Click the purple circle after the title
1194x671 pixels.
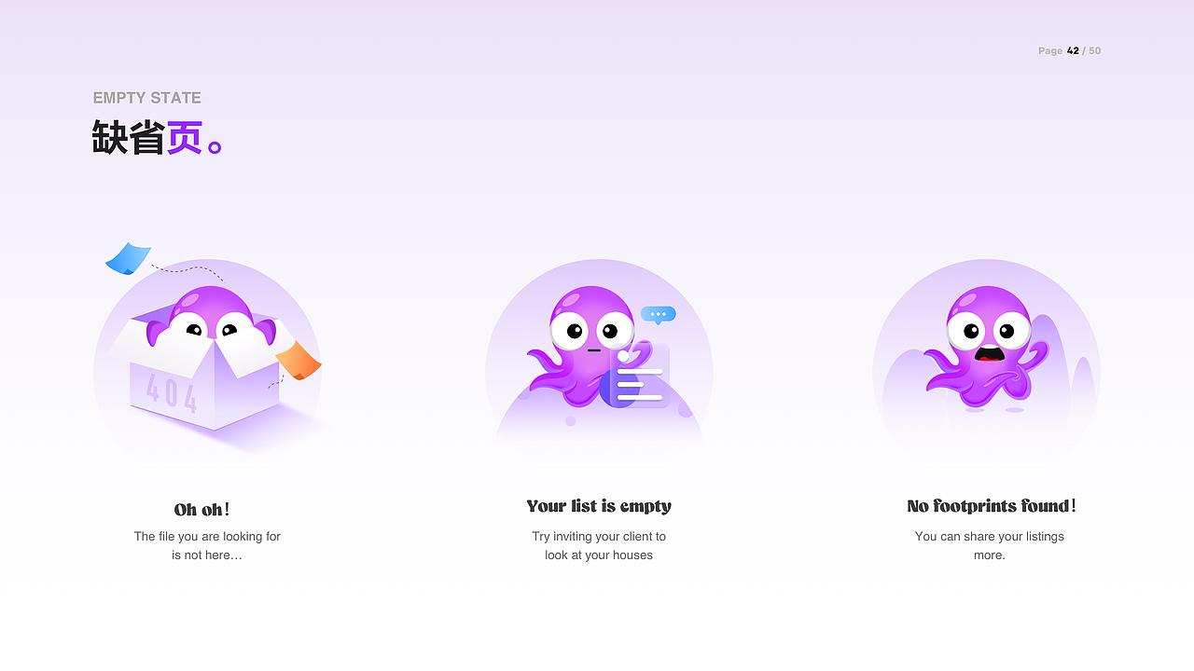pyautogui.click(x=215, y=147)
